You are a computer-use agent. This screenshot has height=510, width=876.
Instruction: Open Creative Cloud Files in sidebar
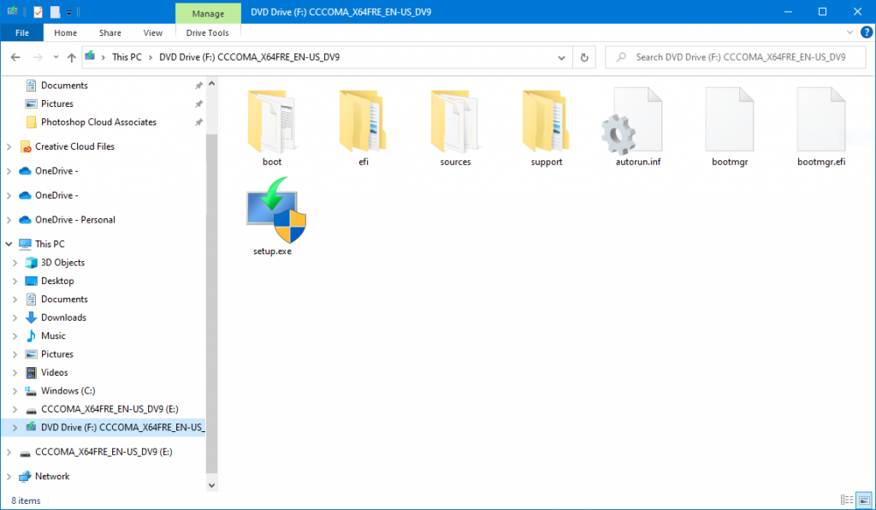[x=74, y=146]
